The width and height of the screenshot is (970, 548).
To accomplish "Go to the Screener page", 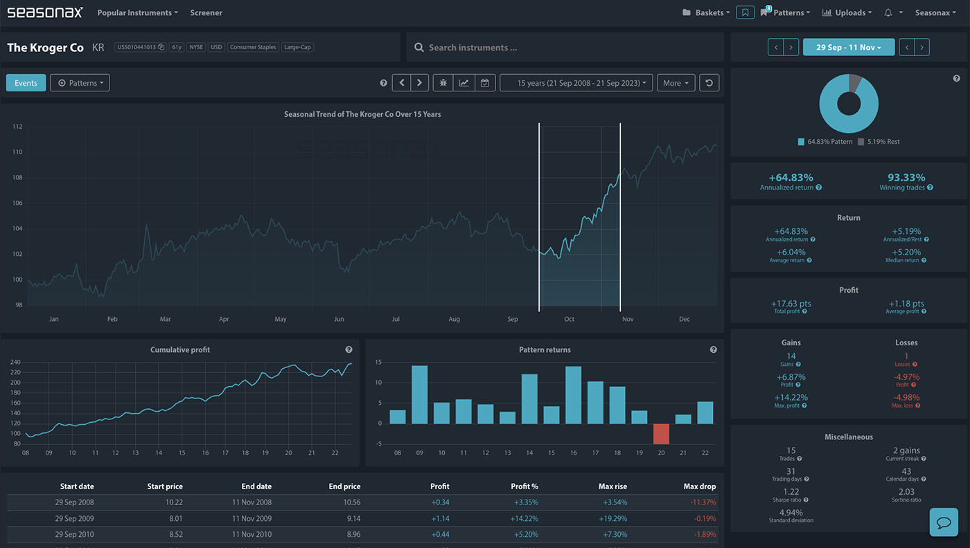I will [206, 12].
